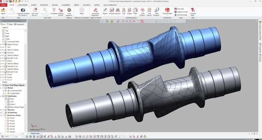This screenshot has height=140, width=262.
Task: Expand the 3D Sketches group
Action: point(1,113)
